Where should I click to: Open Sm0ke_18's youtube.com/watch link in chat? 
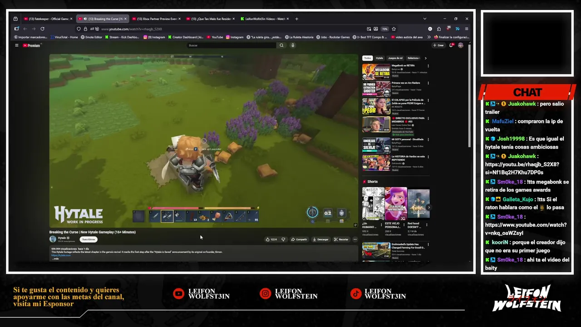coord(526,229)
